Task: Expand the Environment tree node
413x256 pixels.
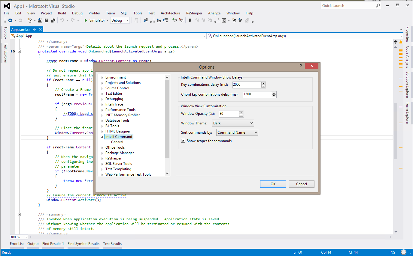Action: click(102, 78)
